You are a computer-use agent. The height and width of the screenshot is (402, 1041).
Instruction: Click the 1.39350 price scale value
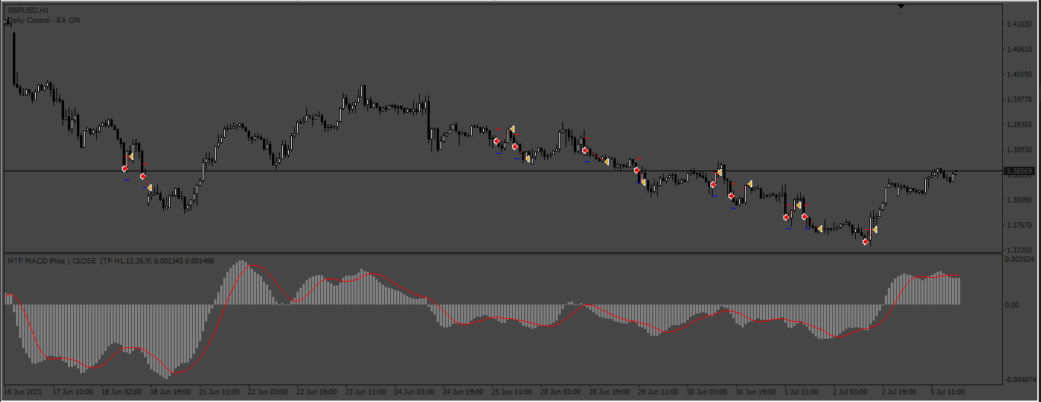click(1019, 125)
